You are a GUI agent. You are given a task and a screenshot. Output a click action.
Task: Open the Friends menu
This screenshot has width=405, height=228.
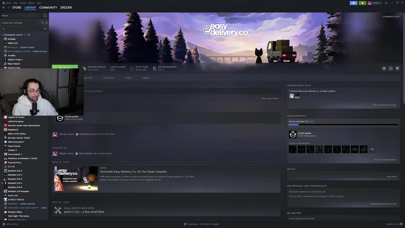click(x=23, y=3)
